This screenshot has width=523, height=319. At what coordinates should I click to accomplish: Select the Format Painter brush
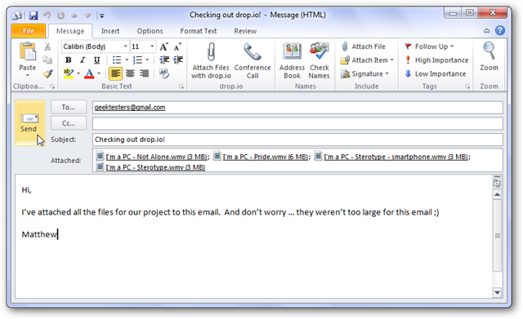pos(47,73)
